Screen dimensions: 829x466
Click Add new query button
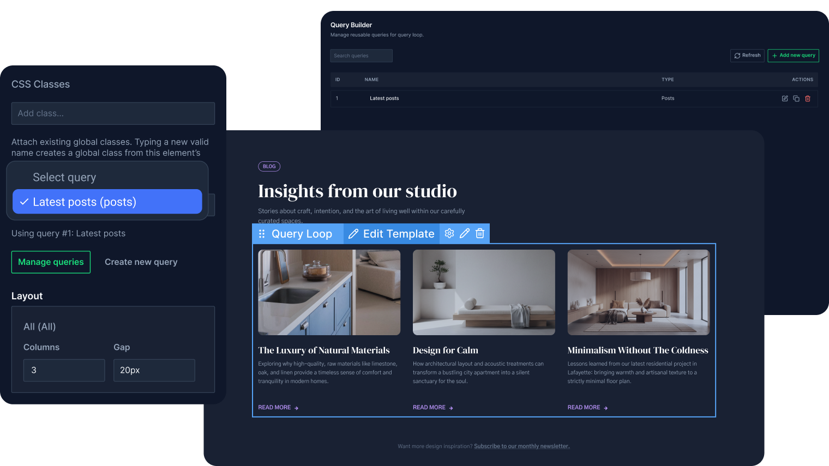[x=794, y=56]
